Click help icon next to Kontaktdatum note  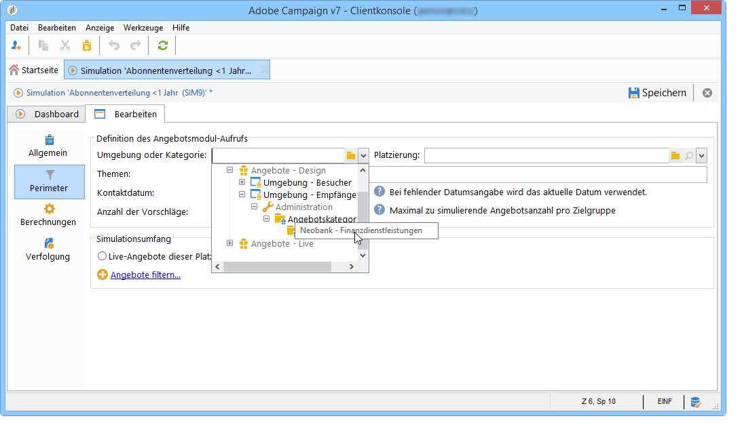click(379, 192)
